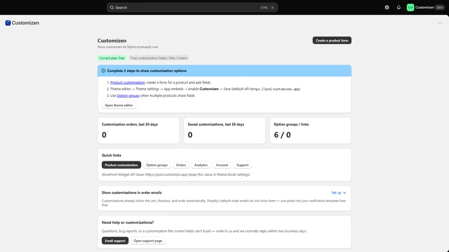Open the Analytics quick link
Viewport: 449px width, 252px height.
click(201, 165)
